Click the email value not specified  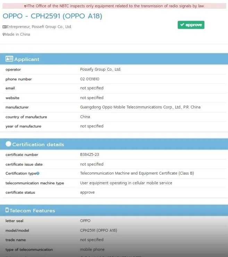coord(92,88)
